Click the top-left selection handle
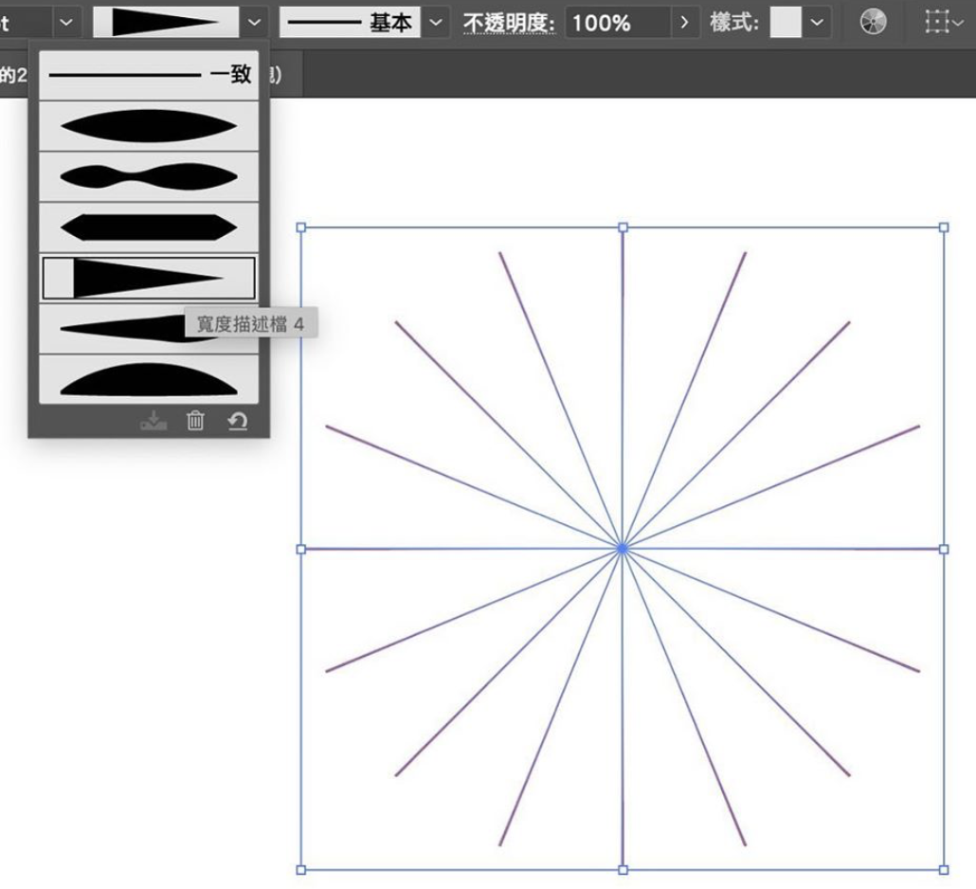 [x=301, y=227]
